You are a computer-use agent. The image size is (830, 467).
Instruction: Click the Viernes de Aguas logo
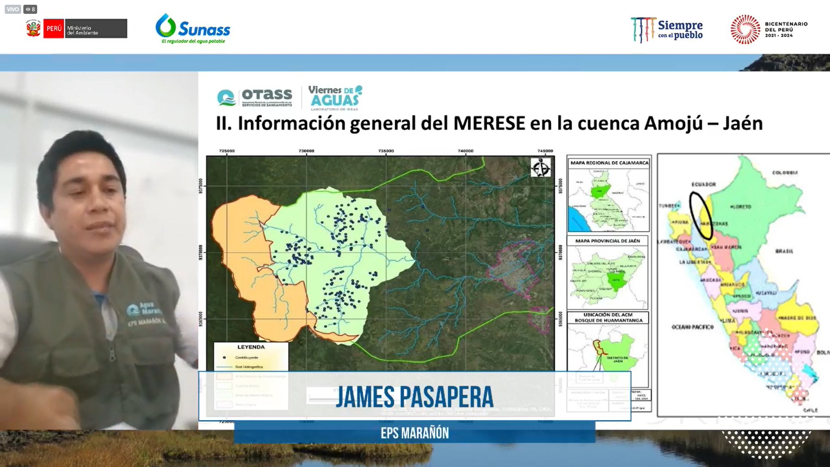335,97
